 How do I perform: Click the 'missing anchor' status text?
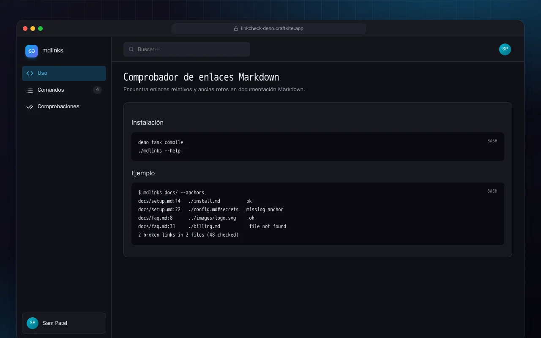pos(265,210)
